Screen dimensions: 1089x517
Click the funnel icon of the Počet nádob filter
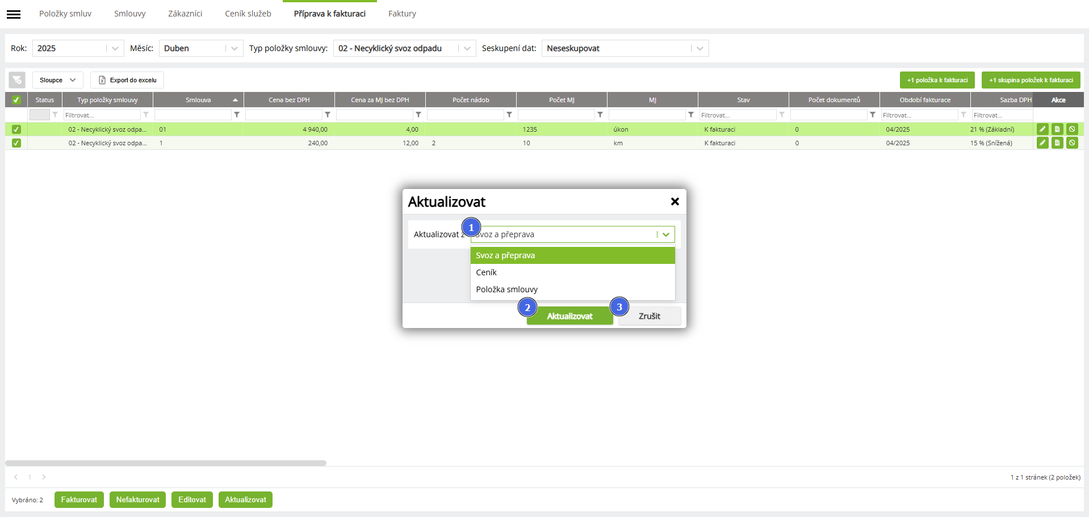pyautogui.click(x=509, y=115)
